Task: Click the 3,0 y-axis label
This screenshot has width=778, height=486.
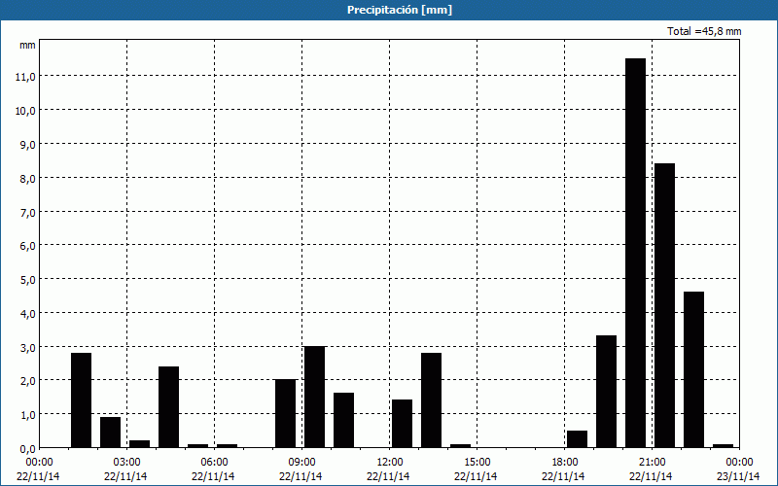Action: tap(27, 347)
